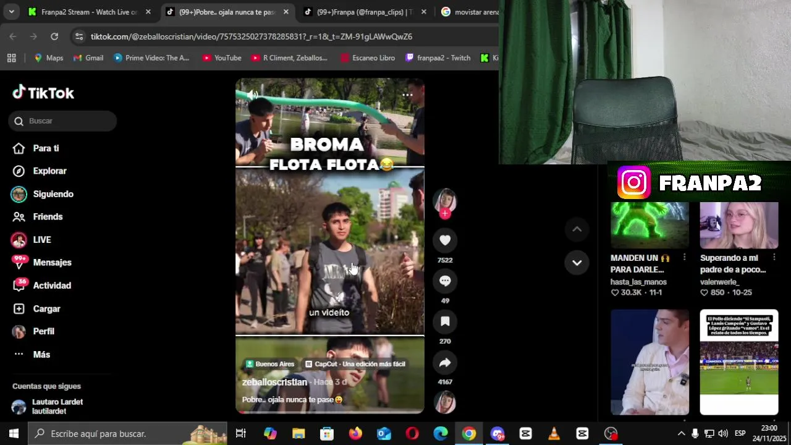
Task: Click CapCut edition link
Action: [355, 364]
